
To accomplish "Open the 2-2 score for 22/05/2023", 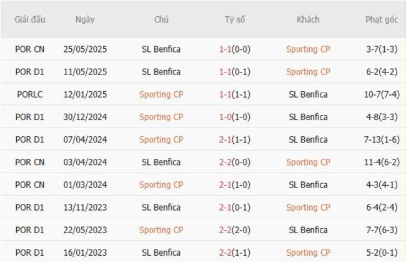I will (235, 229).
